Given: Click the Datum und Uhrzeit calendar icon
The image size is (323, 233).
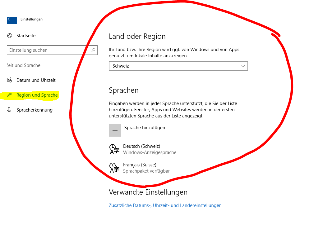Looking at the screenshot, I should point(9,80).
